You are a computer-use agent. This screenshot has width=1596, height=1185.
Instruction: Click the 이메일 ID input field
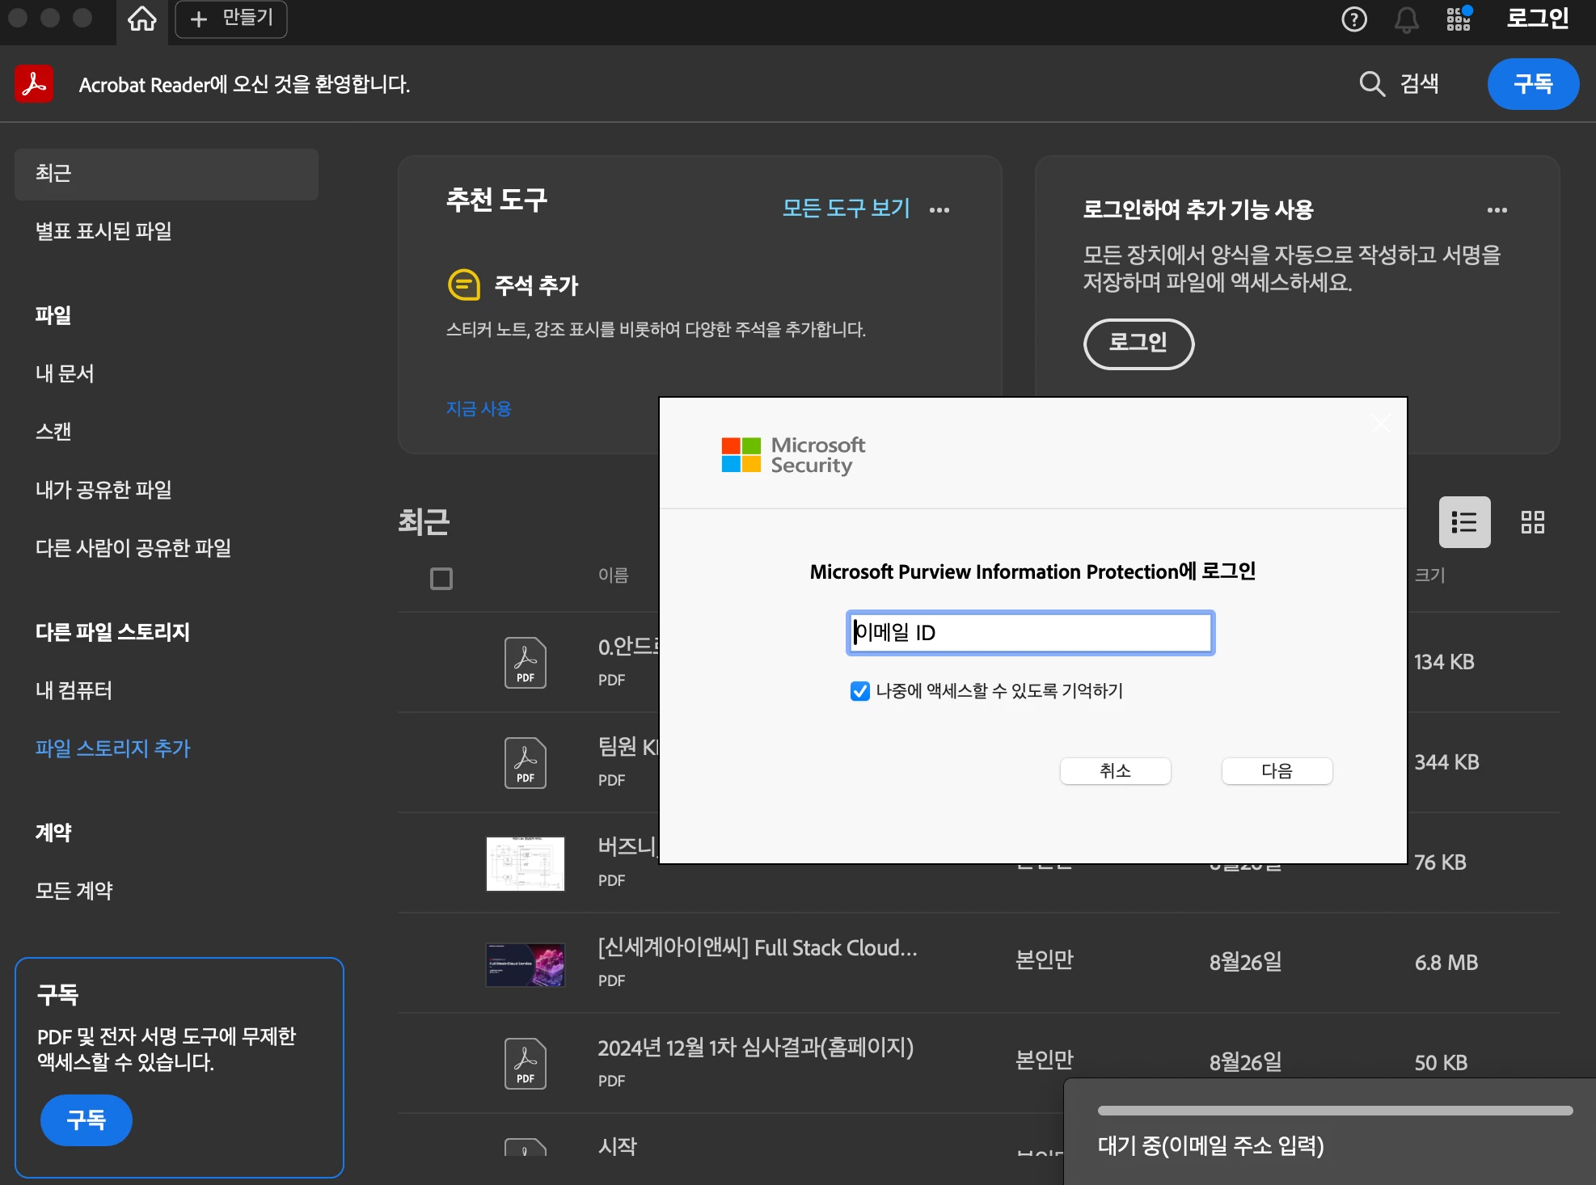[x=1030, y=633]
